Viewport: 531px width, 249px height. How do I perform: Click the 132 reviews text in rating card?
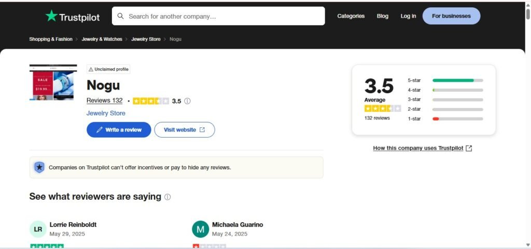[377, 118]
